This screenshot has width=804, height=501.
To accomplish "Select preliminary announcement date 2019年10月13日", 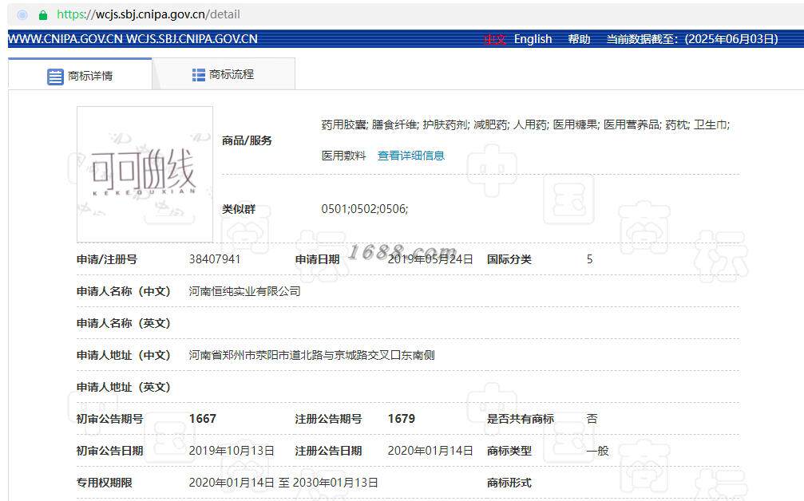I will [x=232, y=451].
